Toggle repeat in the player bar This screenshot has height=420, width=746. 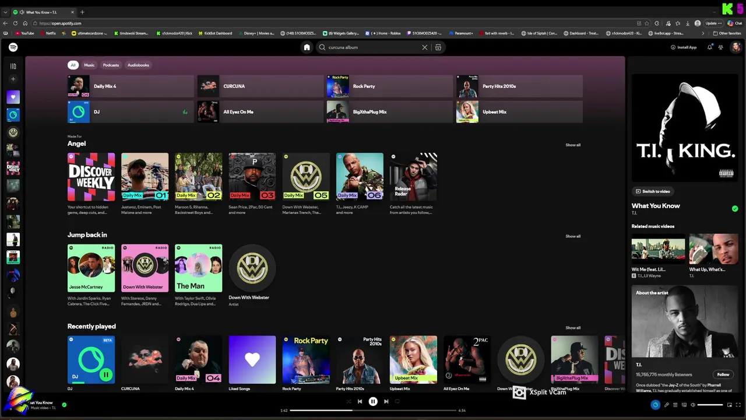(x=397, y=401)
